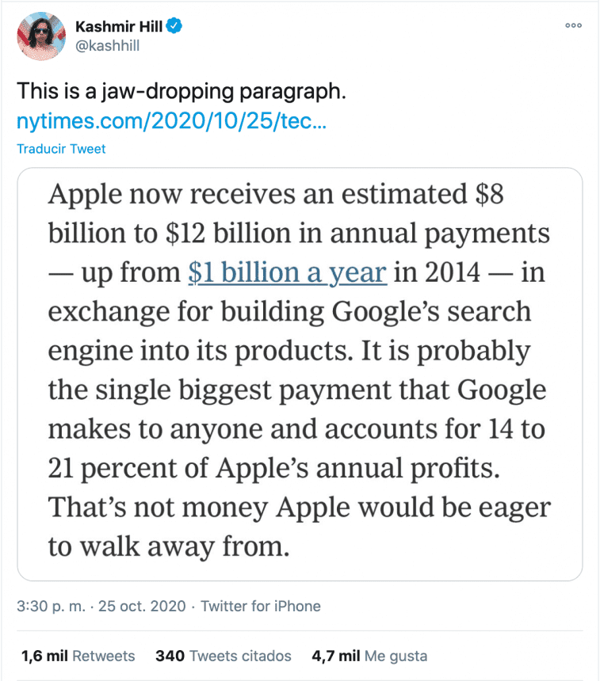Image resolution: width=600 pixels, height=681 pixels.
Task: Open Kashmir Hill's profile picture
Action: coord(40,36)
